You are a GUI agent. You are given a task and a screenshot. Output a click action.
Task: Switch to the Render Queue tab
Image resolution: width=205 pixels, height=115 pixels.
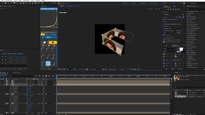[x=16, y=73]
